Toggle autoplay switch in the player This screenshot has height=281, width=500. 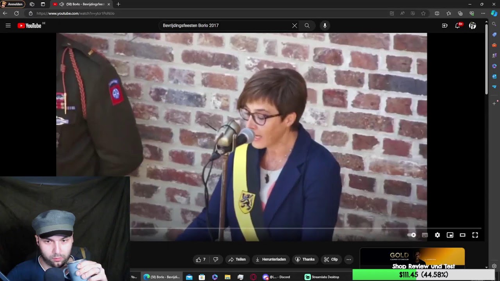tap(412, 235)
